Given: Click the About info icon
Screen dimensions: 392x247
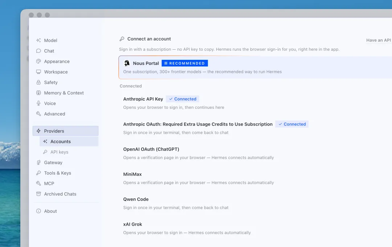Looking at the screenshot, I should tap(38, 211).
